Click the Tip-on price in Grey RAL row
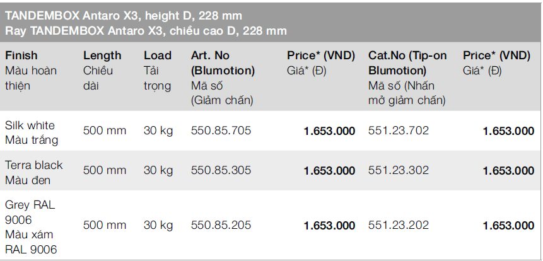The width and height of the screenshot is (543, 261). (x=508, y=226)
